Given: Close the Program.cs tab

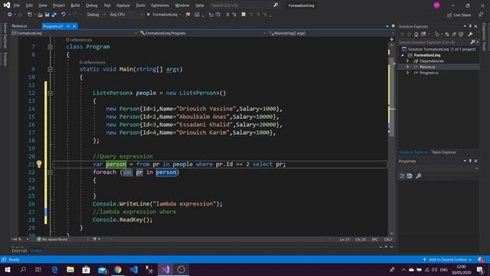Looking at the screenshot, I should (x=74, y=26).
